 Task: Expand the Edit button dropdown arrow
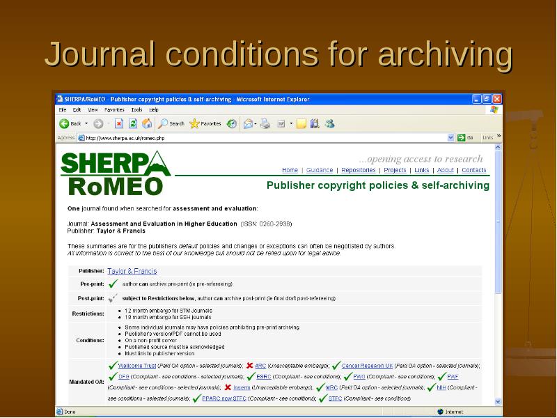291,124
